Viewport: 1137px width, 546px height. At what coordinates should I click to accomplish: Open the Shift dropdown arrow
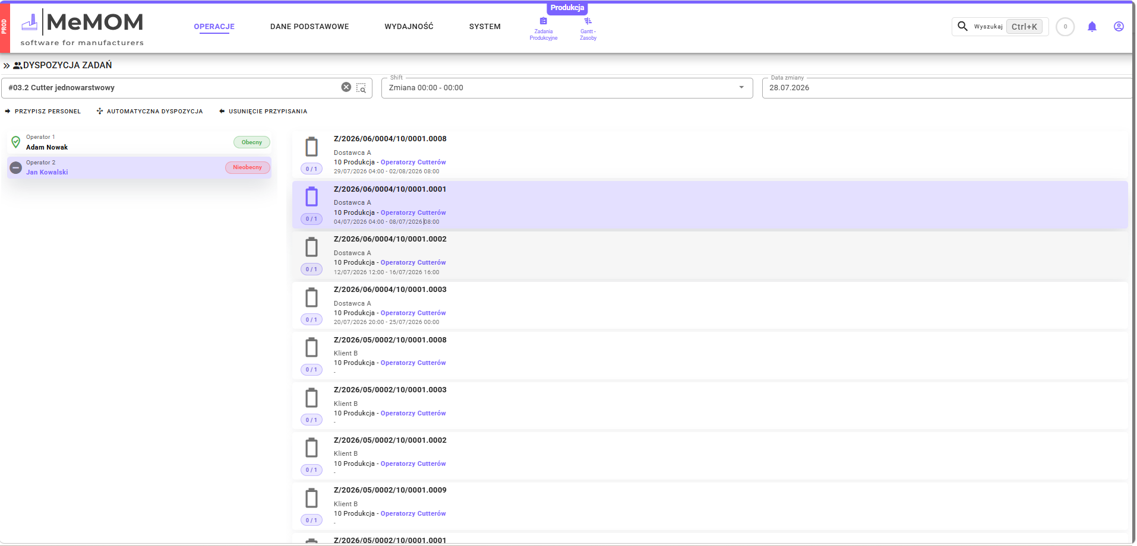[741, 88]
